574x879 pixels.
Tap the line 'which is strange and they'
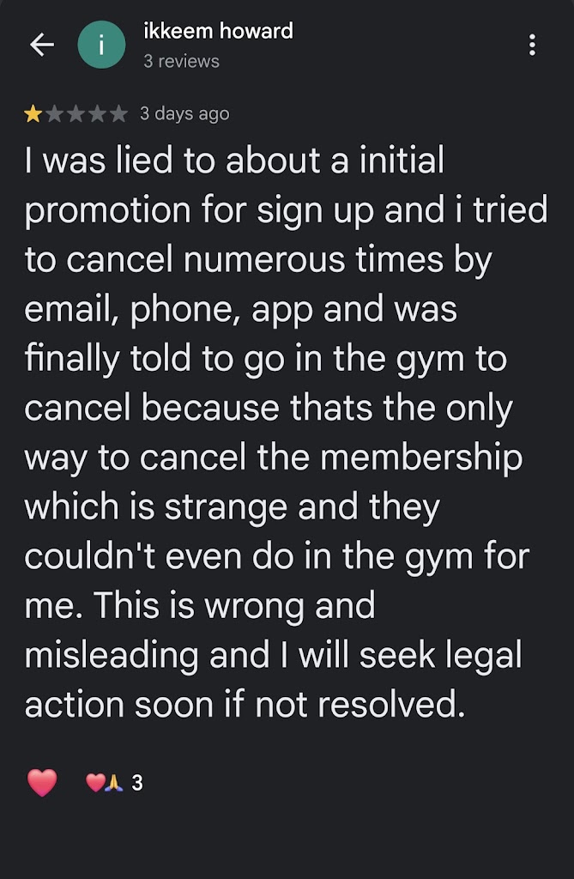[x=232, y=507]
